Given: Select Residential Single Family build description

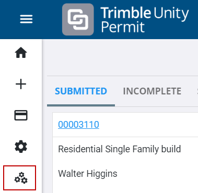Looking at the screenshot, I should (x=120, y=149).
